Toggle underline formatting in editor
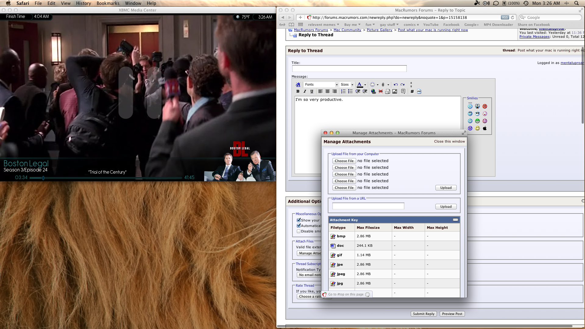Viewport: 585px width, 329px height. click(x=312, y=91)
